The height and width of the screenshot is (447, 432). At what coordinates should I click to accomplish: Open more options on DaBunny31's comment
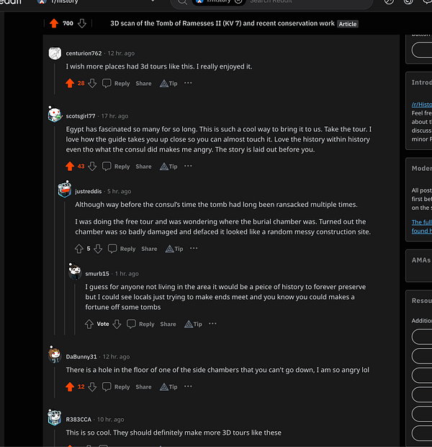[x=188, y=386]
